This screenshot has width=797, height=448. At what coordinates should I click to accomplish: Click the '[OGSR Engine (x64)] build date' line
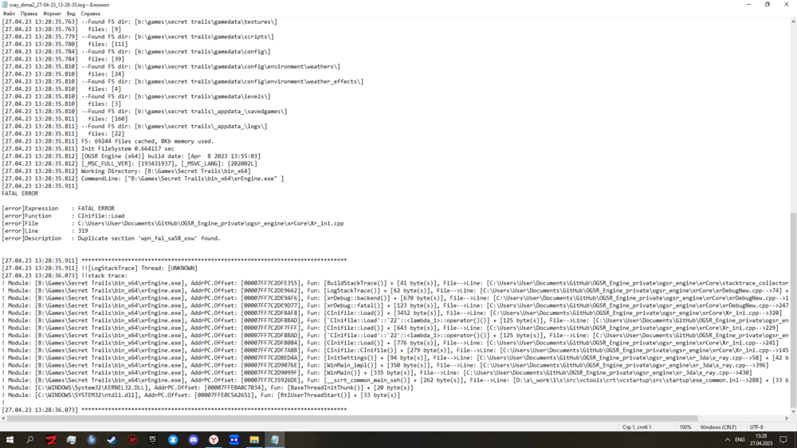pyautogui.click(x=132, y=156)
